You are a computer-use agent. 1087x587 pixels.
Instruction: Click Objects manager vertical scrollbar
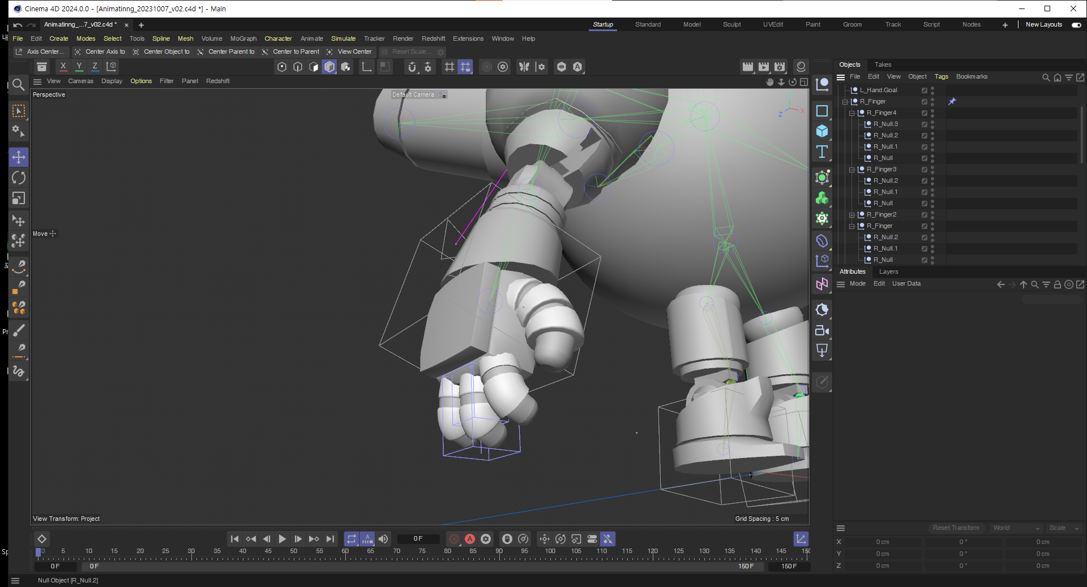(x=1082, y=136)
